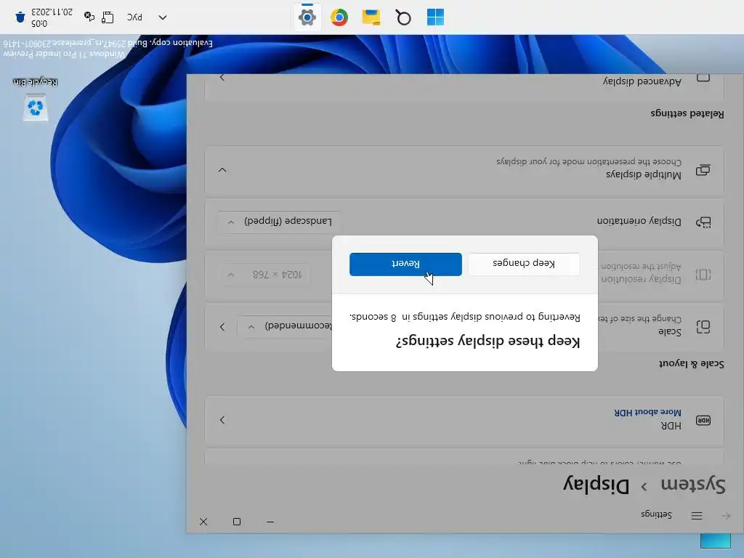Open the 1024 × 768 resolution dropdown
Viewport: 744px width, 558px height.
pos(264,275)
